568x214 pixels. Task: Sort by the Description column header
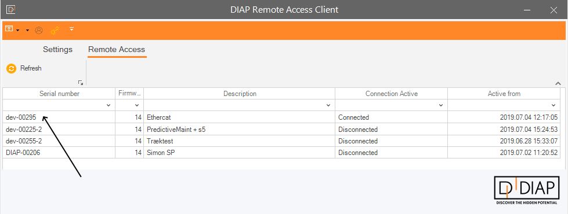click(240, 94)
